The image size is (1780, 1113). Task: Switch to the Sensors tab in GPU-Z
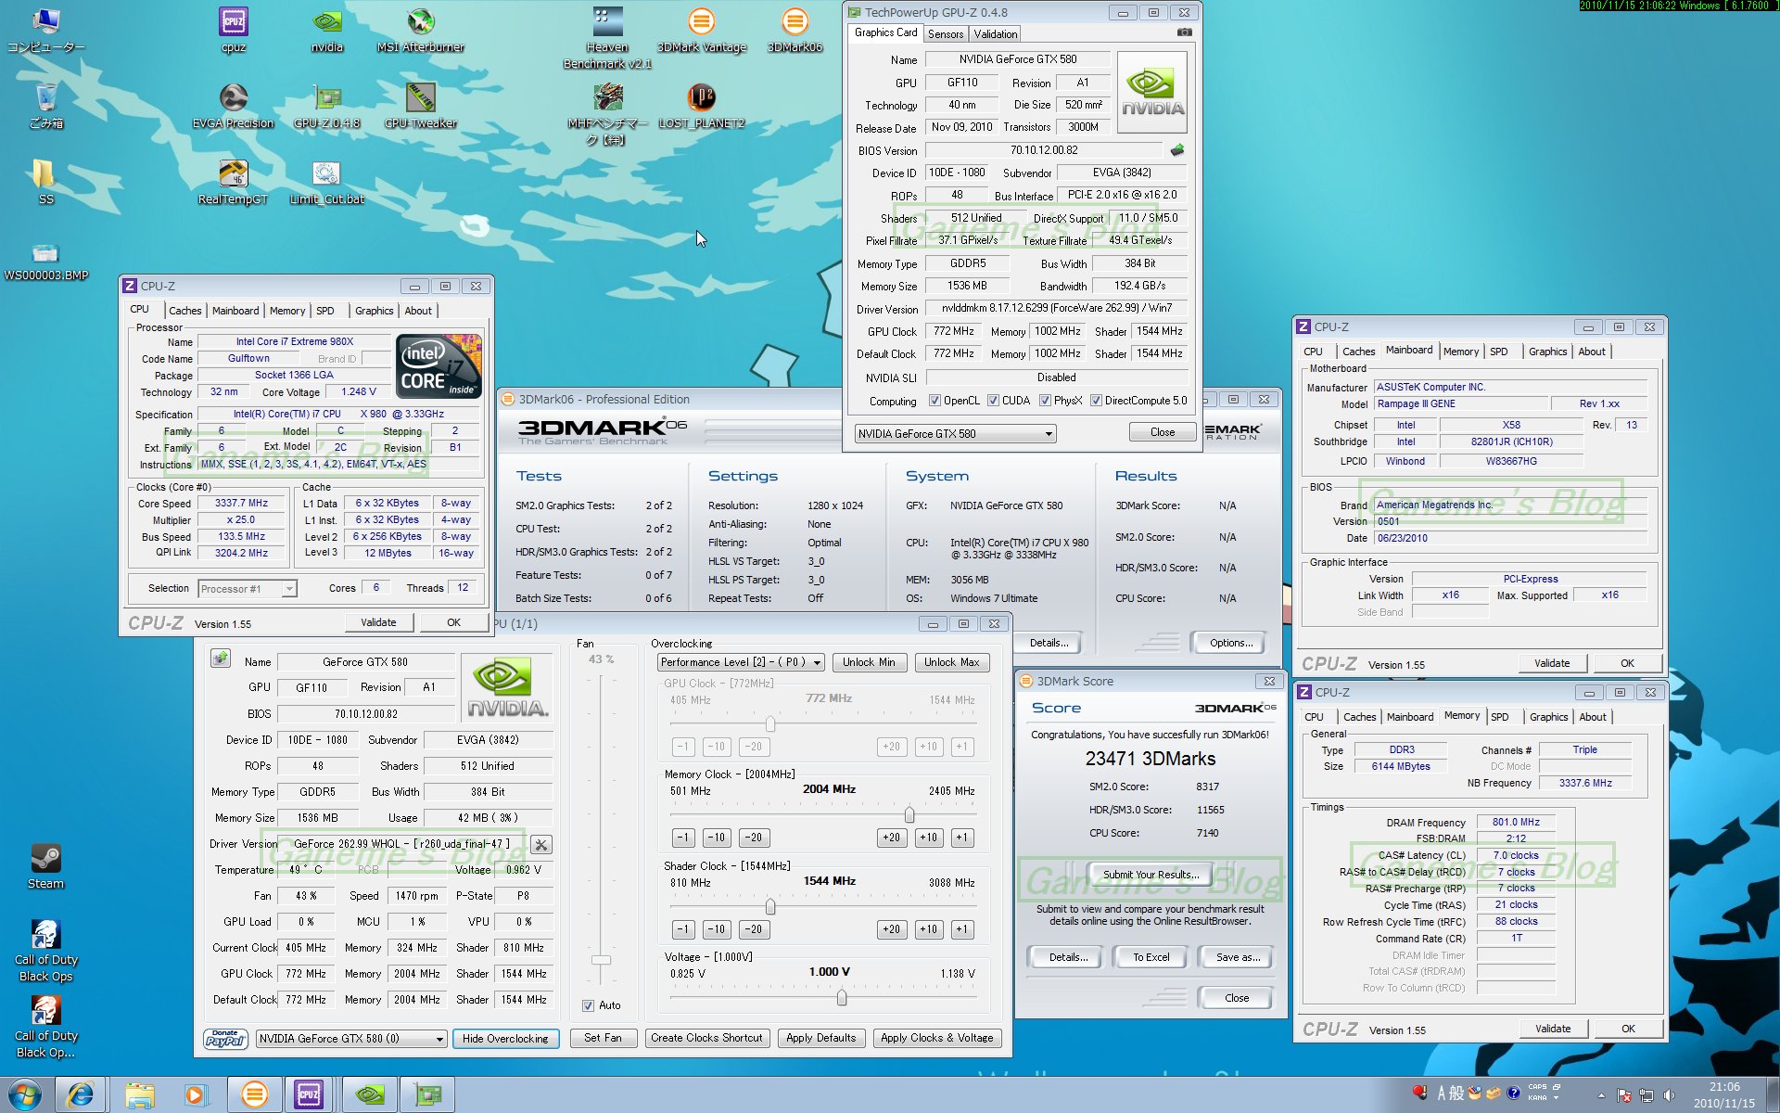[x=946, y=34]
